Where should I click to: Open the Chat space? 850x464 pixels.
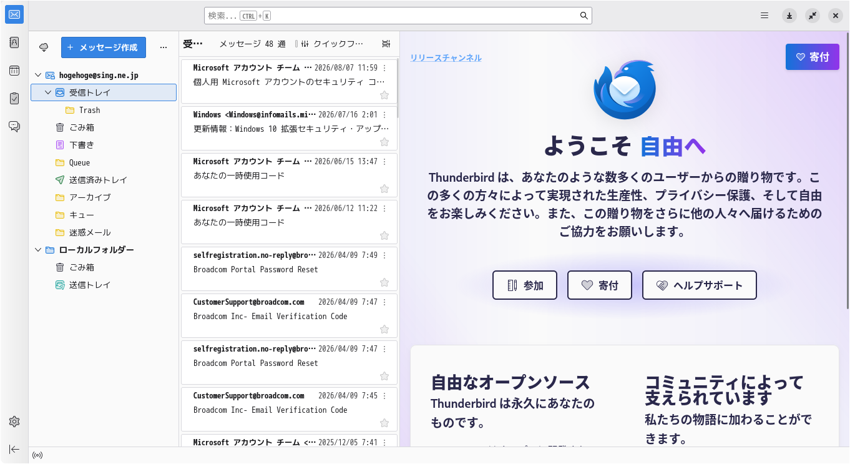(14, 126)
